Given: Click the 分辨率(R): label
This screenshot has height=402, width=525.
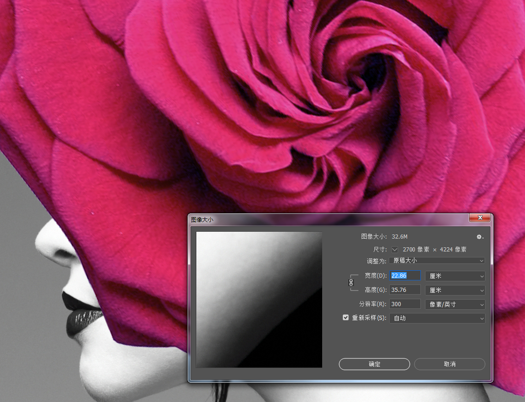Looking at the screenshot, I should [x=373, y=304].
